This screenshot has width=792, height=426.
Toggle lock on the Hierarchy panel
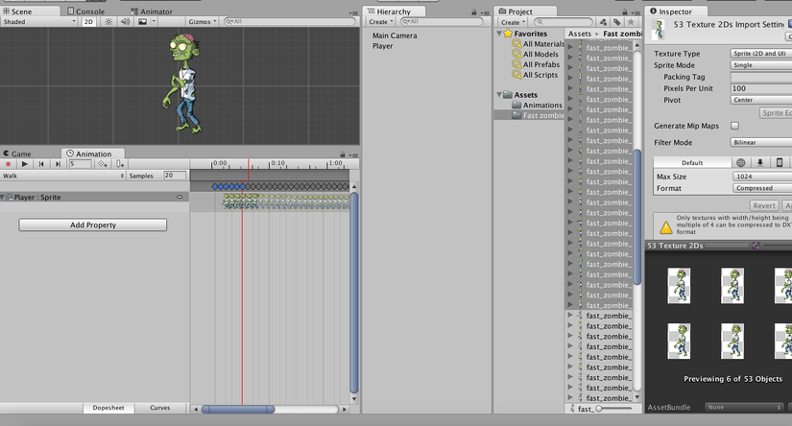(x=474, y=12)
